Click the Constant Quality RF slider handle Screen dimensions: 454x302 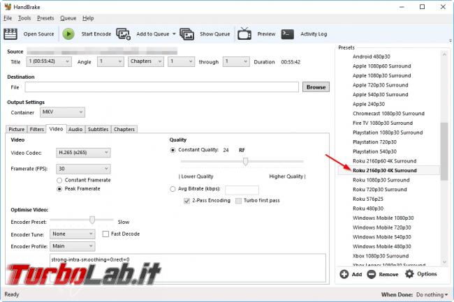coord(246,162)
